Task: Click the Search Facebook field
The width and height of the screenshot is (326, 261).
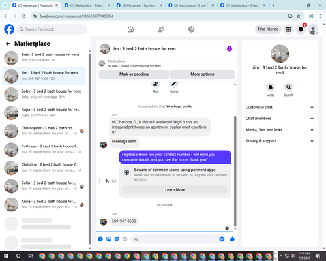Action: point(52,29)
